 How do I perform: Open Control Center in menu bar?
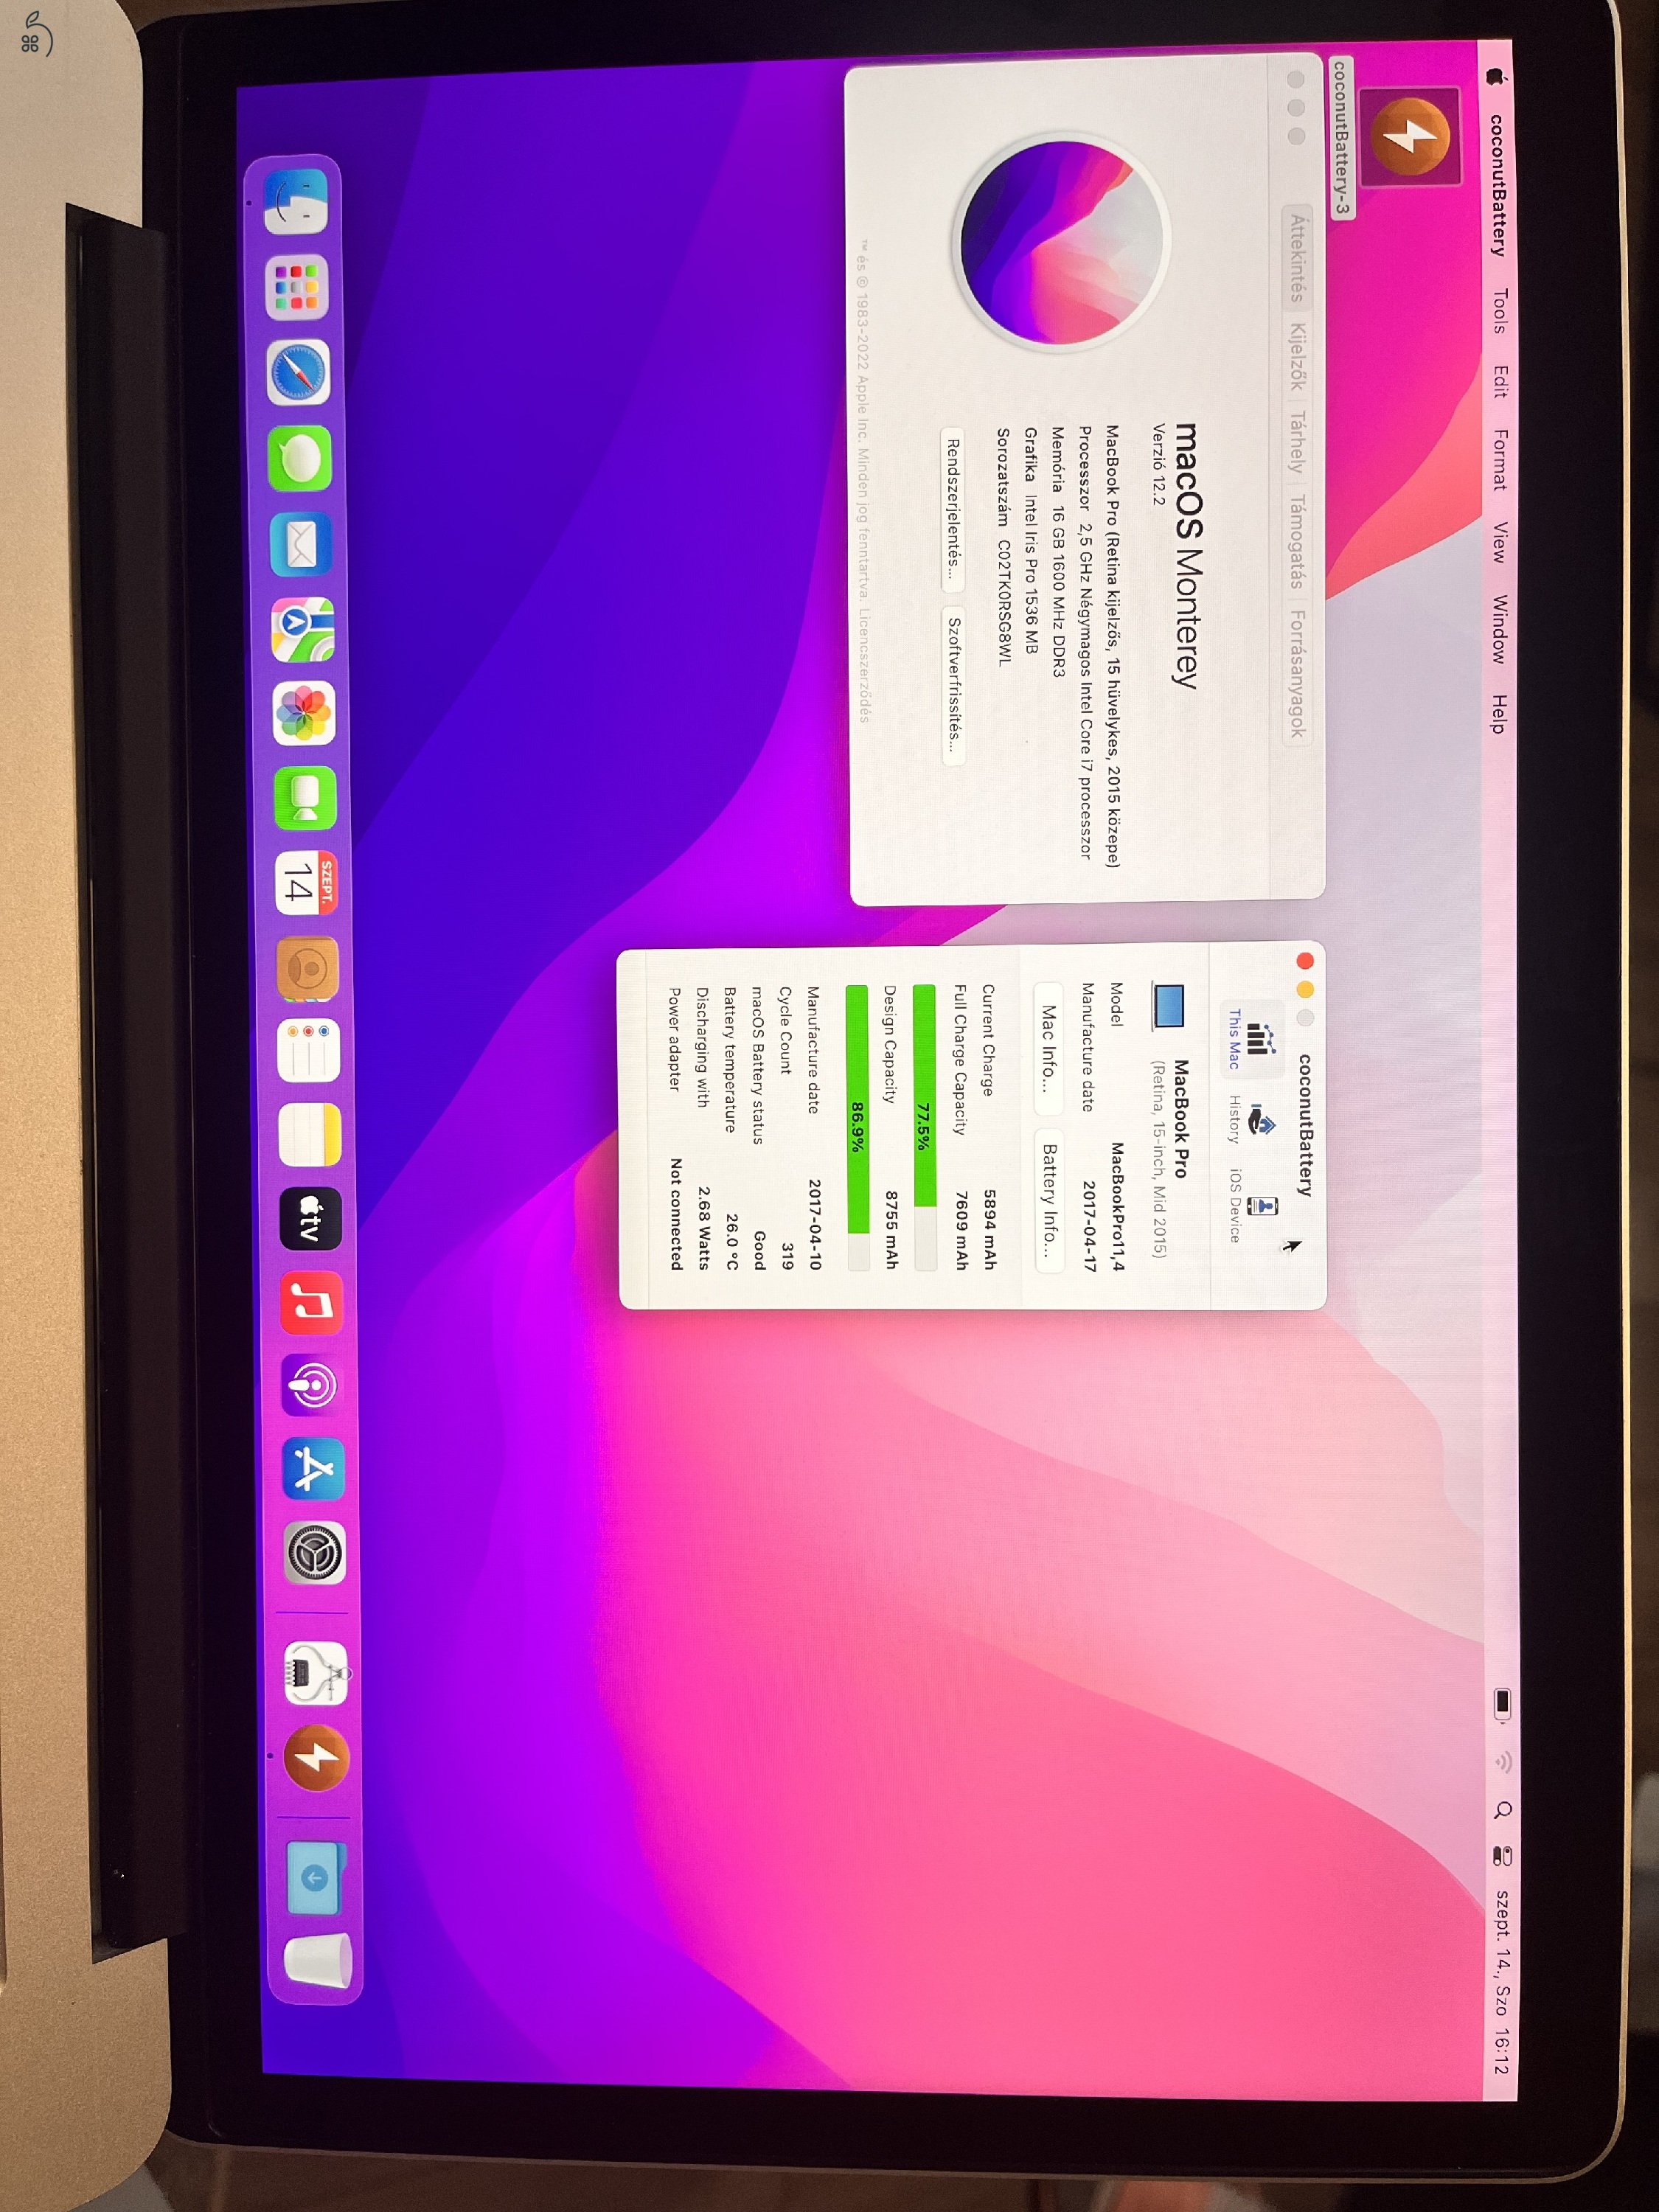[x=1503, y=1857]
